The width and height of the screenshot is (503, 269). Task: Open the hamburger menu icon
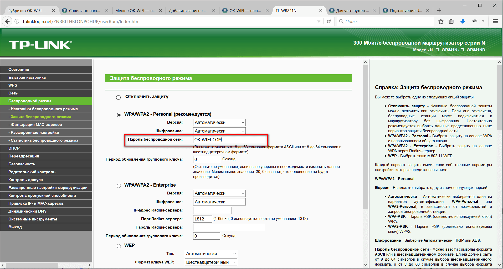[x=495, y=22]
